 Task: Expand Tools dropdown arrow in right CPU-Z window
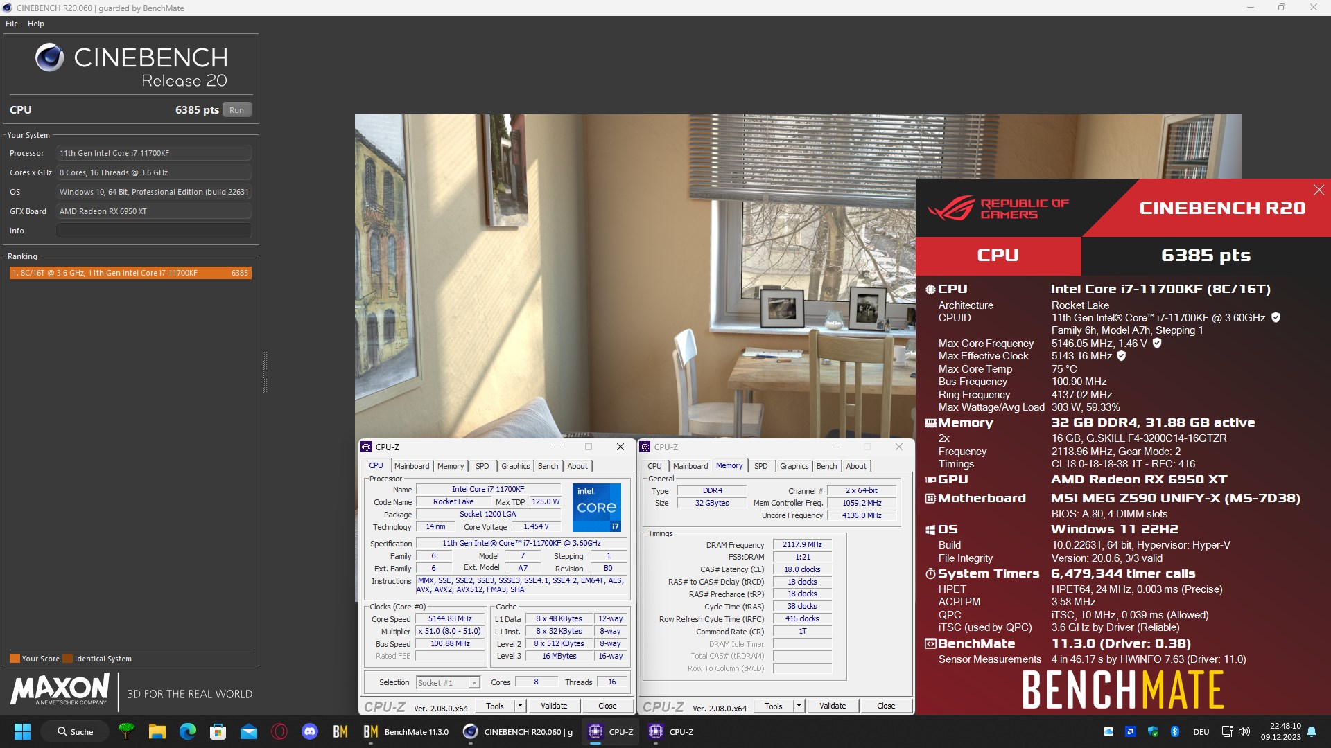click(x=799, y=706)
